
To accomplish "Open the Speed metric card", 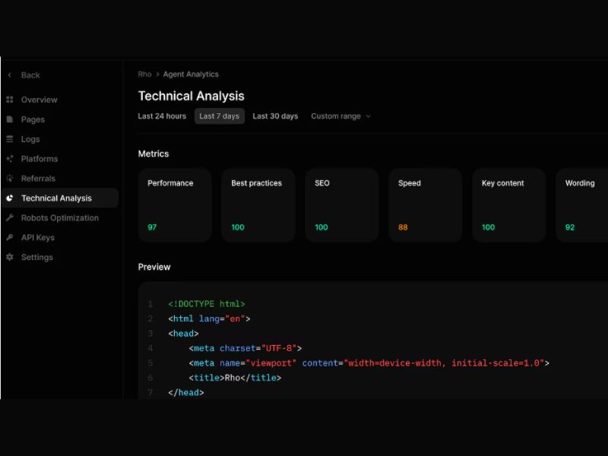I will click(425, 205).
